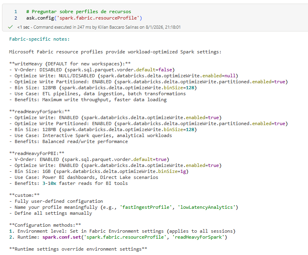Click 'Use Case: Power BI dashboards' line
Screen dimensions: 308x255
(84, 177)
